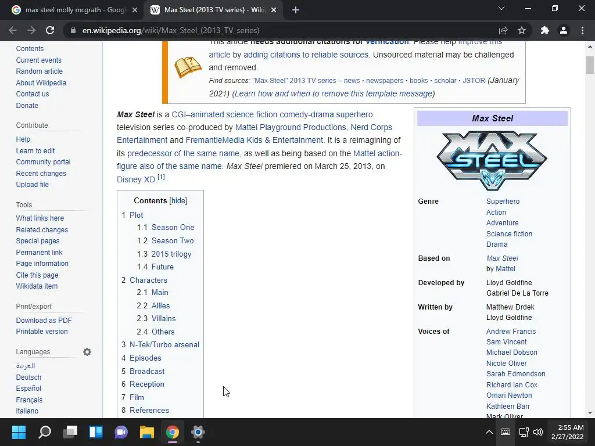The image size is (595, 446).
Task: Open the Disney XD link
Action: point(136,180)
